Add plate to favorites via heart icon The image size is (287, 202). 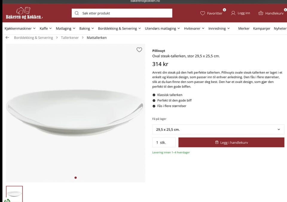click(x=139, y=50)
